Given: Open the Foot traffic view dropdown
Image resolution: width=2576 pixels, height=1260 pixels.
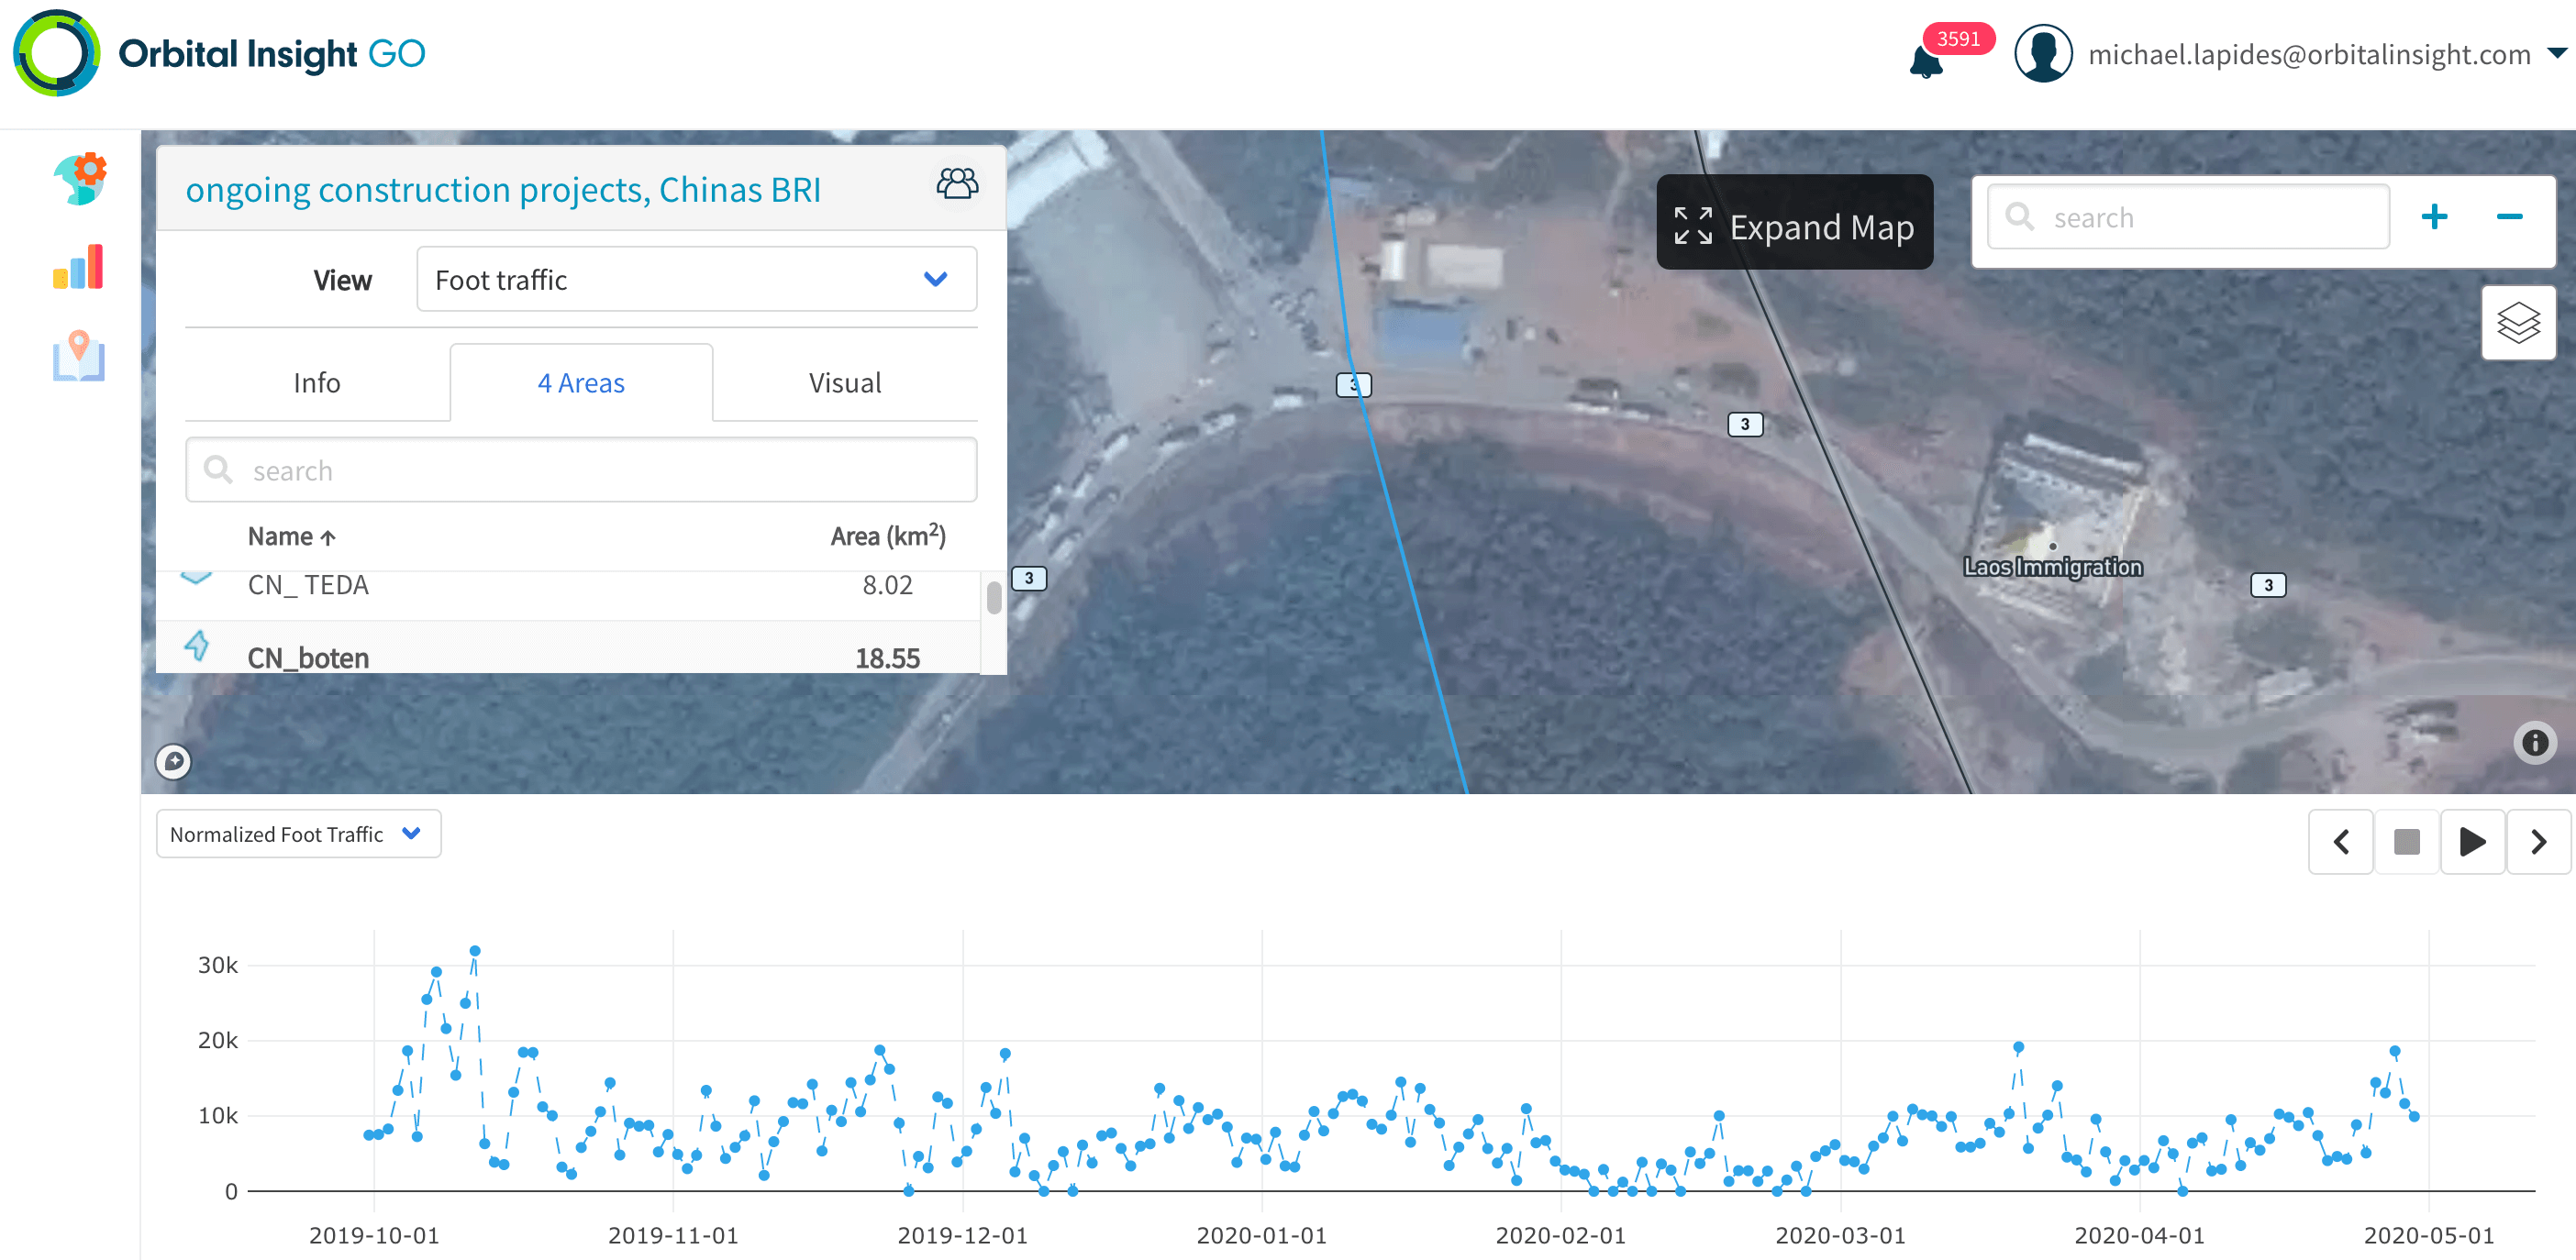Looking at the screenshot, I should pos(696,279).
